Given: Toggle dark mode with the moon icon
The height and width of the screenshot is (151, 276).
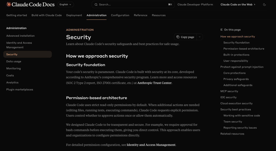Looking at the screenshot, I should point(264,5).
